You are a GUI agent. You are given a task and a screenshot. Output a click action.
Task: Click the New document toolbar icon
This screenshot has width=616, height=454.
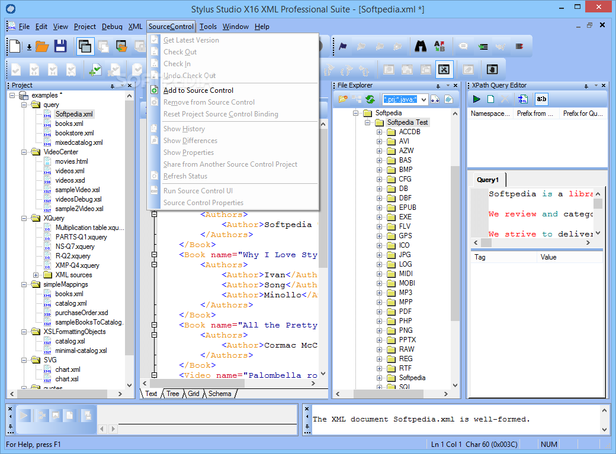(x=15, y=46)
